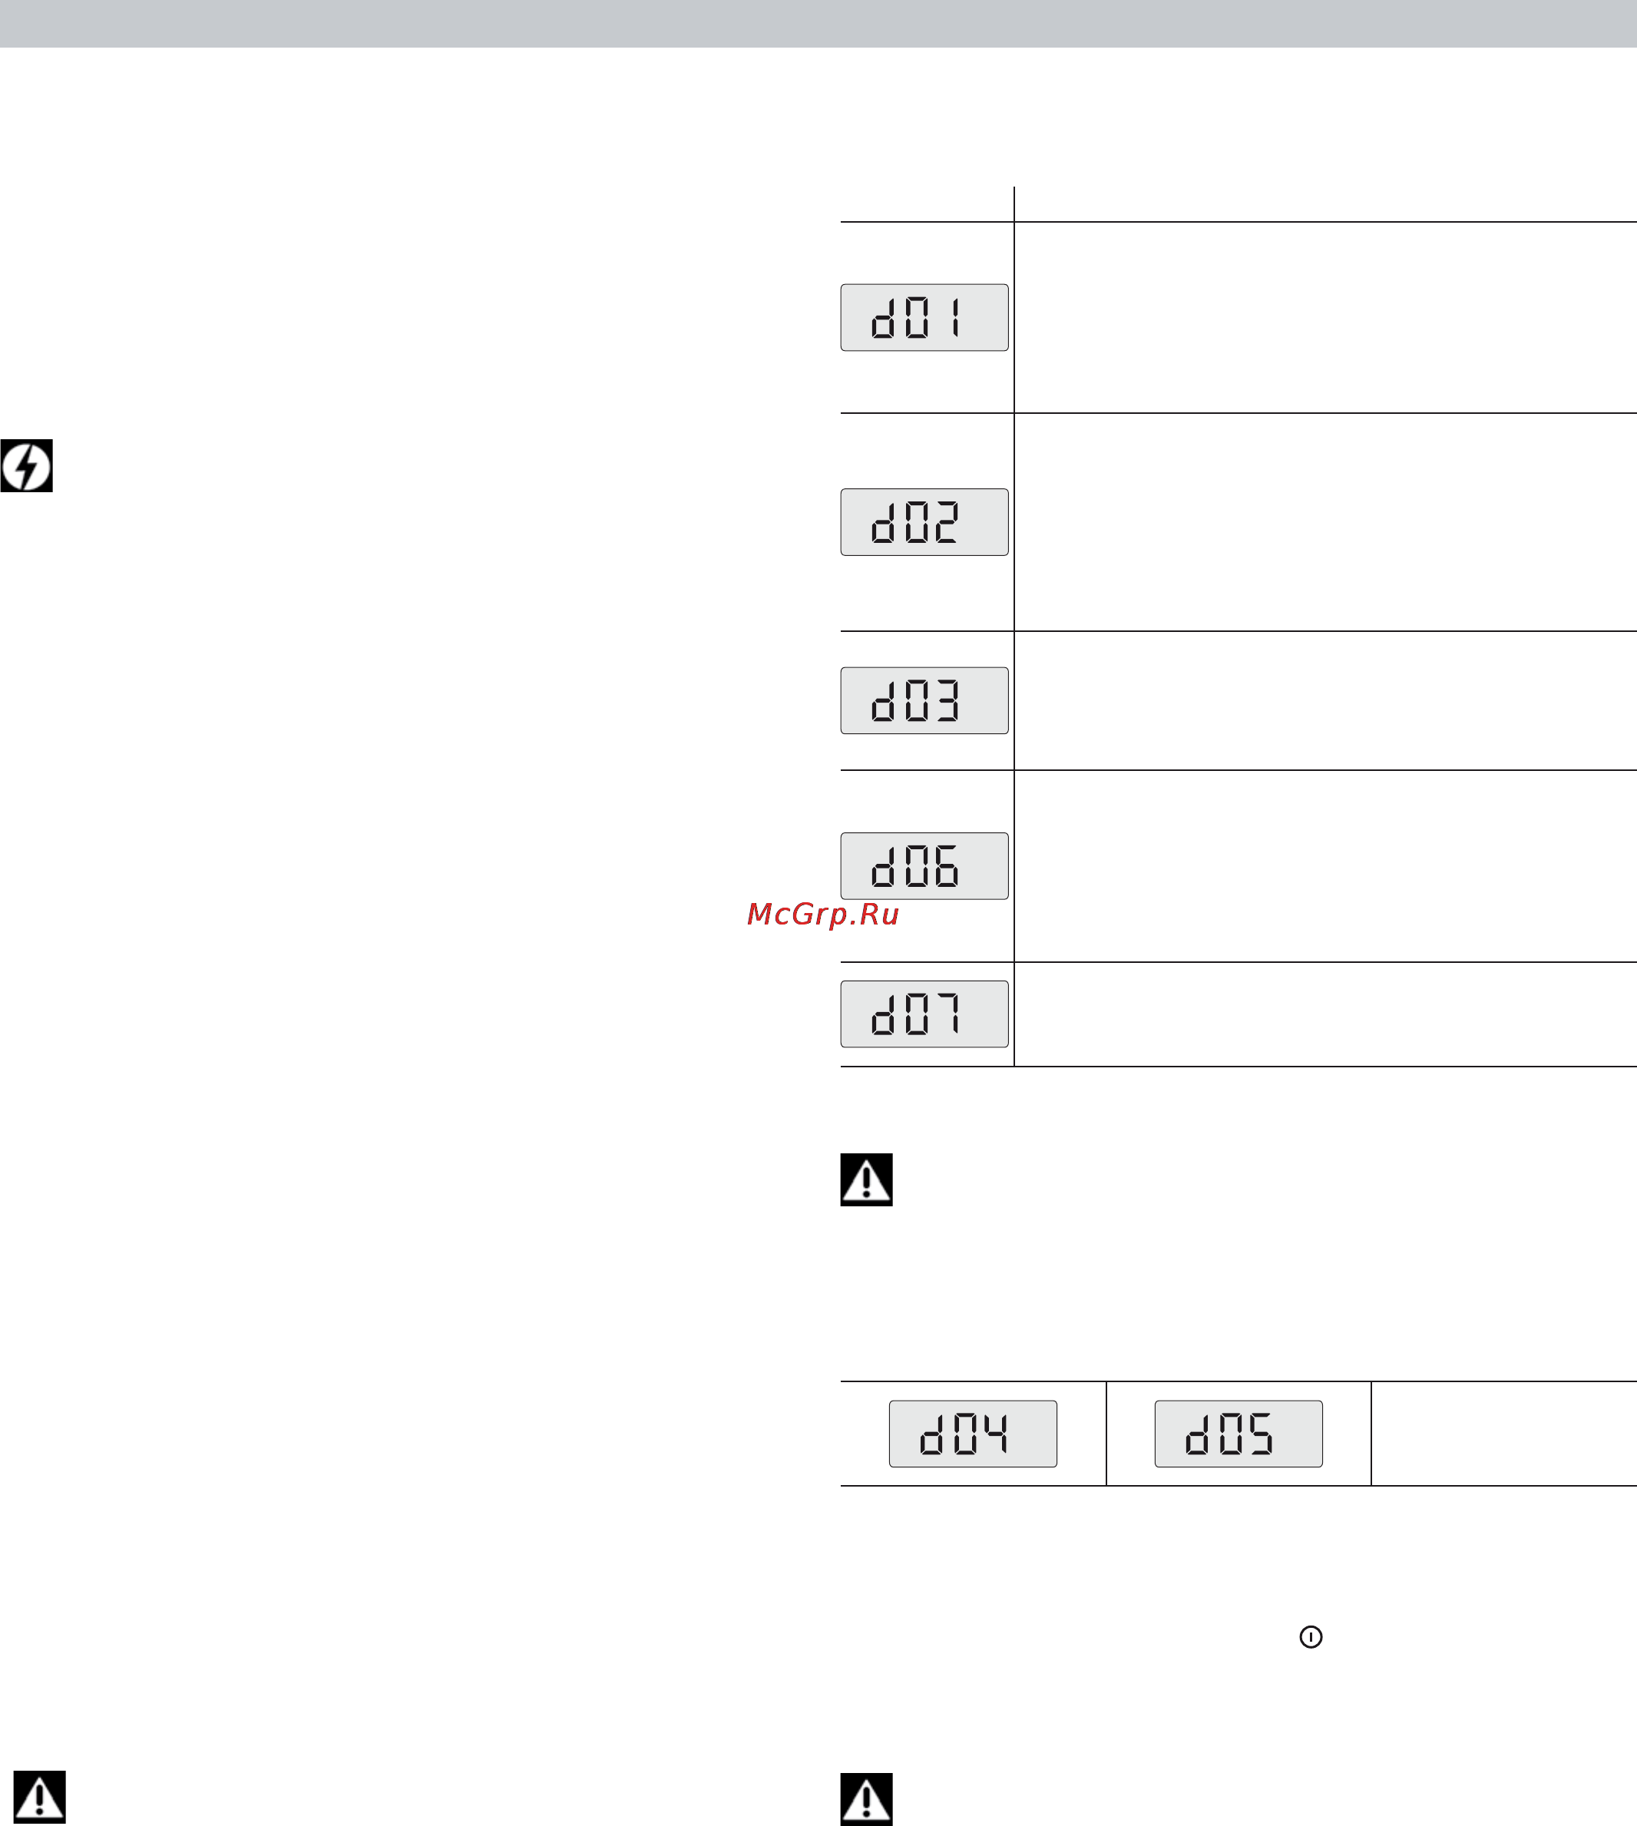This screenshot has width=1637, height=1826.
Task: Select the d04 display code image
Action: click(x=973, y=1434)
